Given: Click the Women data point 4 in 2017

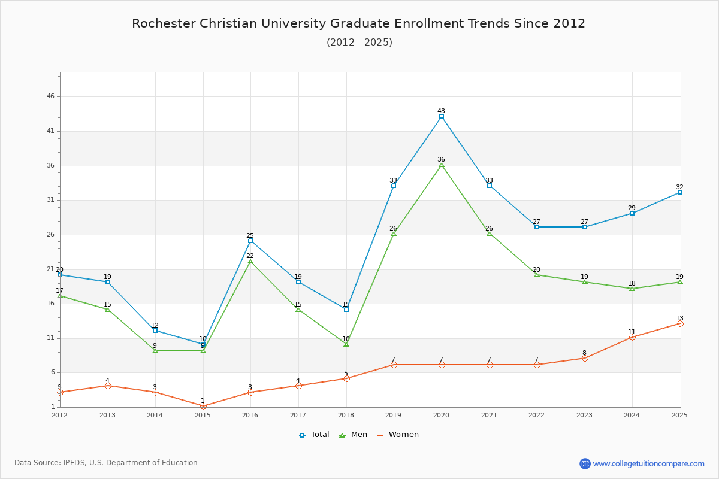Looking at the screenshot, I should 298,386.
